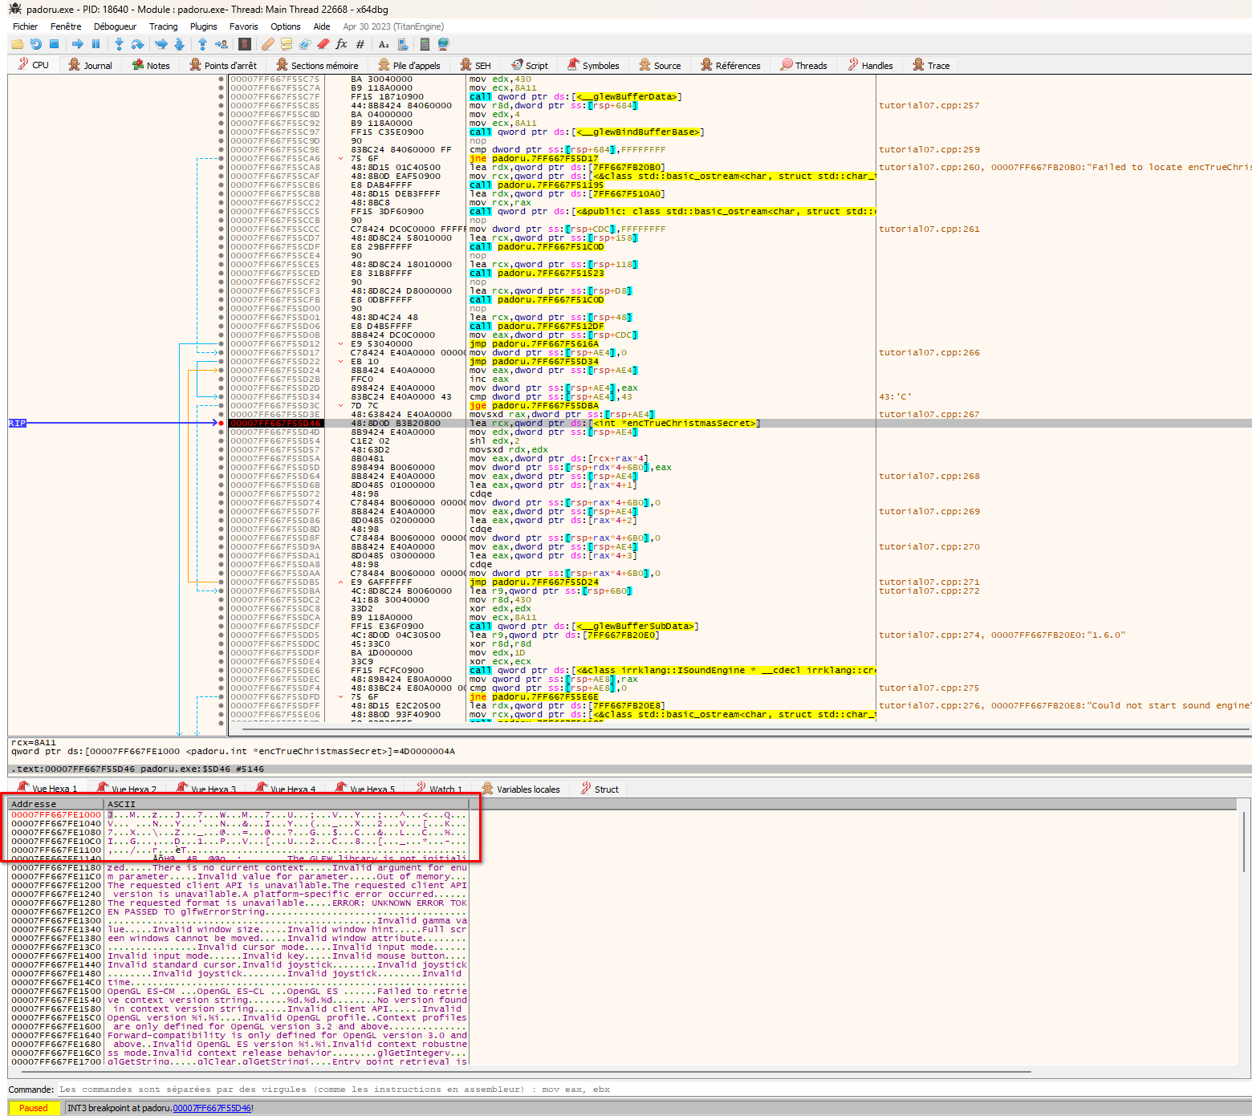Toggle the red breakpoint dot at RIP line

221,423
